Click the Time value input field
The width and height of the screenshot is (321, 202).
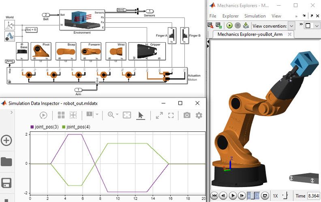[313, 196]
